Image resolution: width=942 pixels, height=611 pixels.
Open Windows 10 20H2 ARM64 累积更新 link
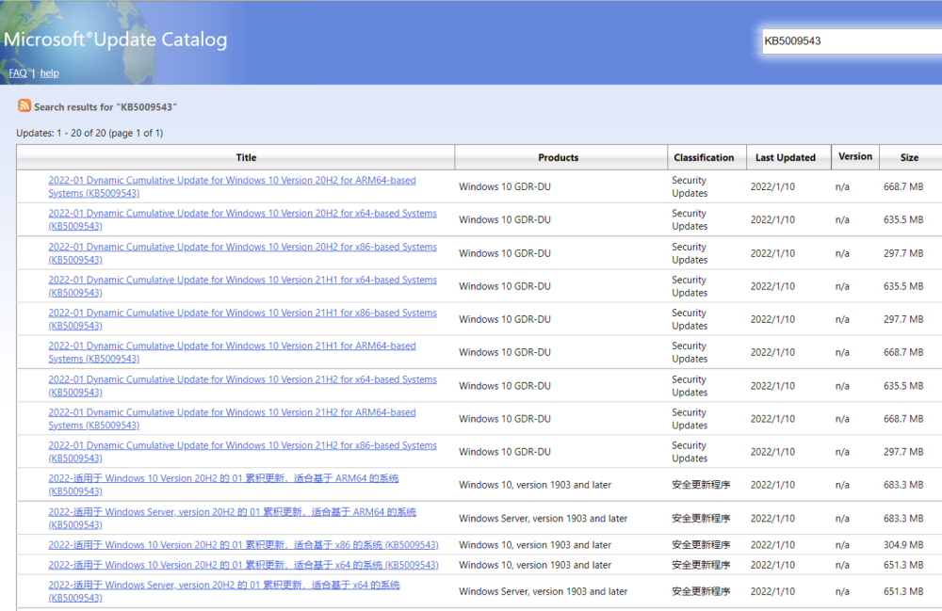(x=223, y=478)
